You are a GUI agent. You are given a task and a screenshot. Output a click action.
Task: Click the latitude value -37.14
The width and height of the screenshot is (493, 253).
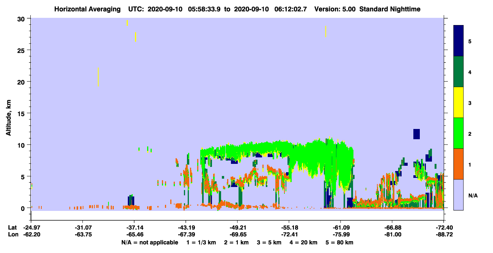tap(134, 227)
